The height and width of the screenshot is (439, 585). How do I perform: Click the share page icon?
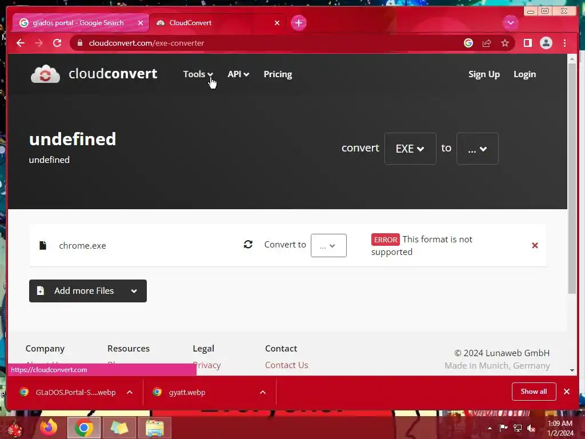487,43
